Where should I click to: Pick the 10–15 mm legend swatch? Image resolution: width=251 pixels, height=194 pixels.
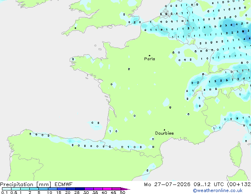pyautogui.click(x=52, y=189)
